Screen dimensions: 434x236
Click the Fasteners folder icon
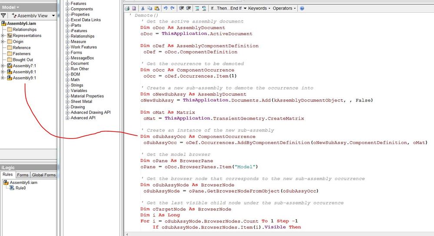pyautogui.click(x=10, y=54)
